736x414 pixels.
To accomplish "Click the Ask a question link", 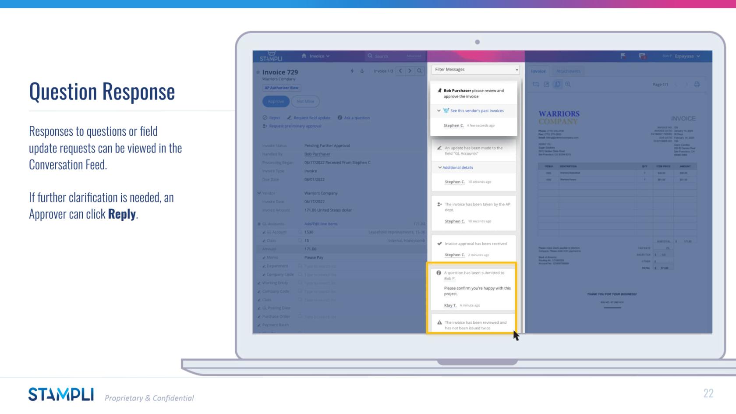I will pos(357,118).
